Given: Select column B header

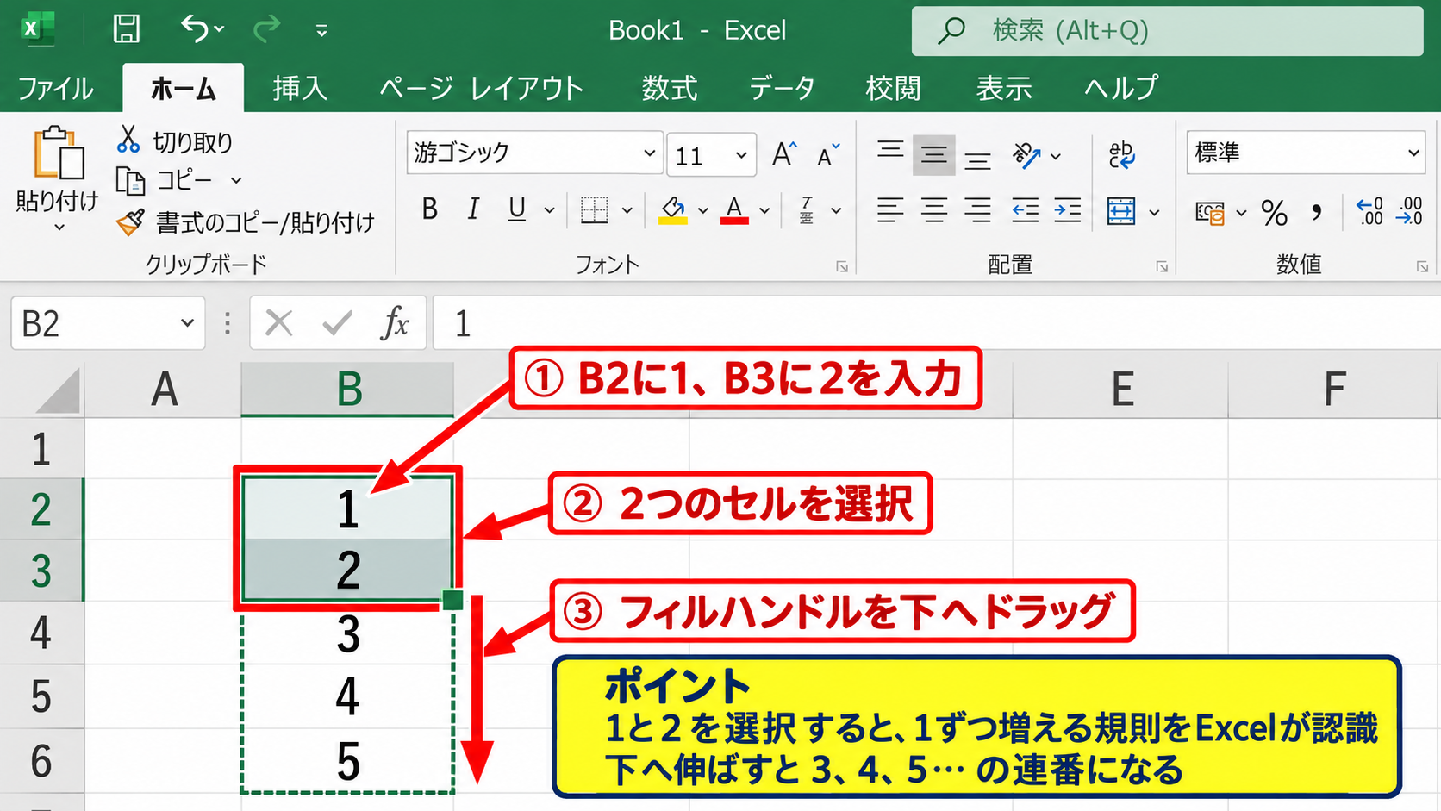Looking at the screenshot, I should tap(347, 389).
